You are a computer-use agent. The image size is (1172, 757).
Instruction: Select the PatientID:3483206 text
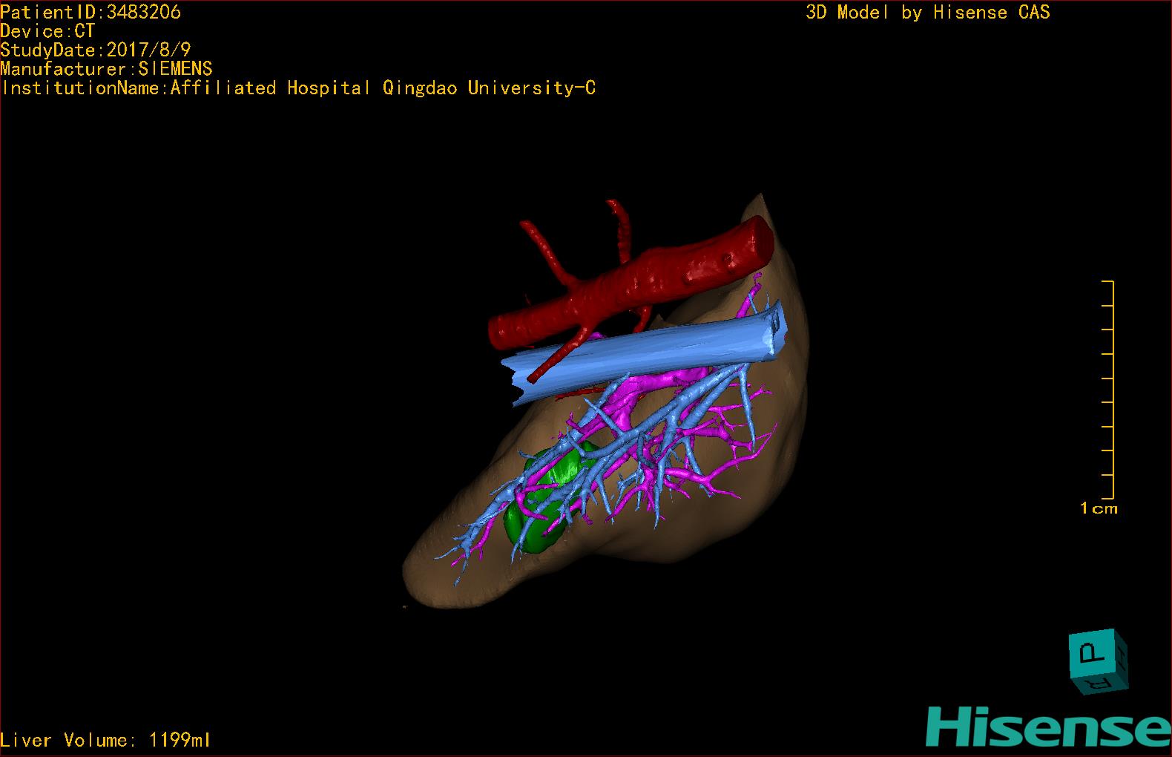click(x=90, y=12)
